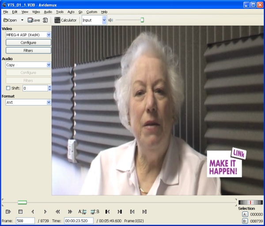Click the video preview frame

pyautogui.click(x=158, y=110)
